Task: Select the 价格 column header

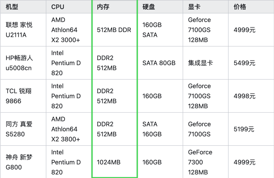Action: tap(240, 7)
